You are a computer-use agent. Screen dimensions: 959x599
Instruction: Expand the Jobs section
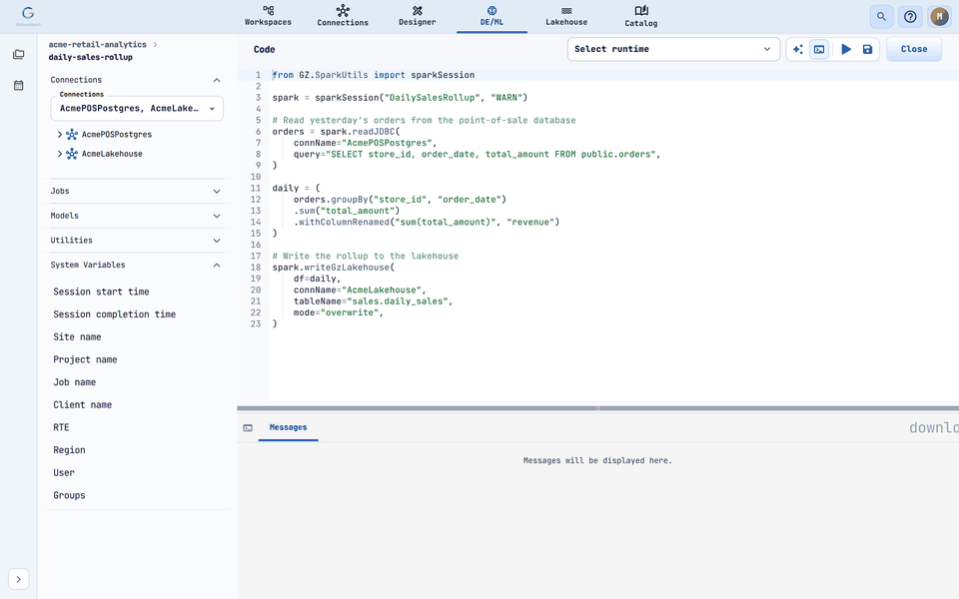[137, 192]
